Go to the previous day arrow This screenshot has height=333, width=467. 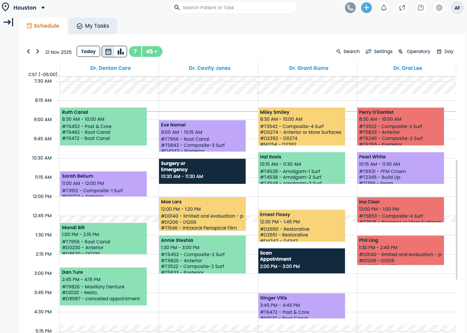click(x=28, y=52)
